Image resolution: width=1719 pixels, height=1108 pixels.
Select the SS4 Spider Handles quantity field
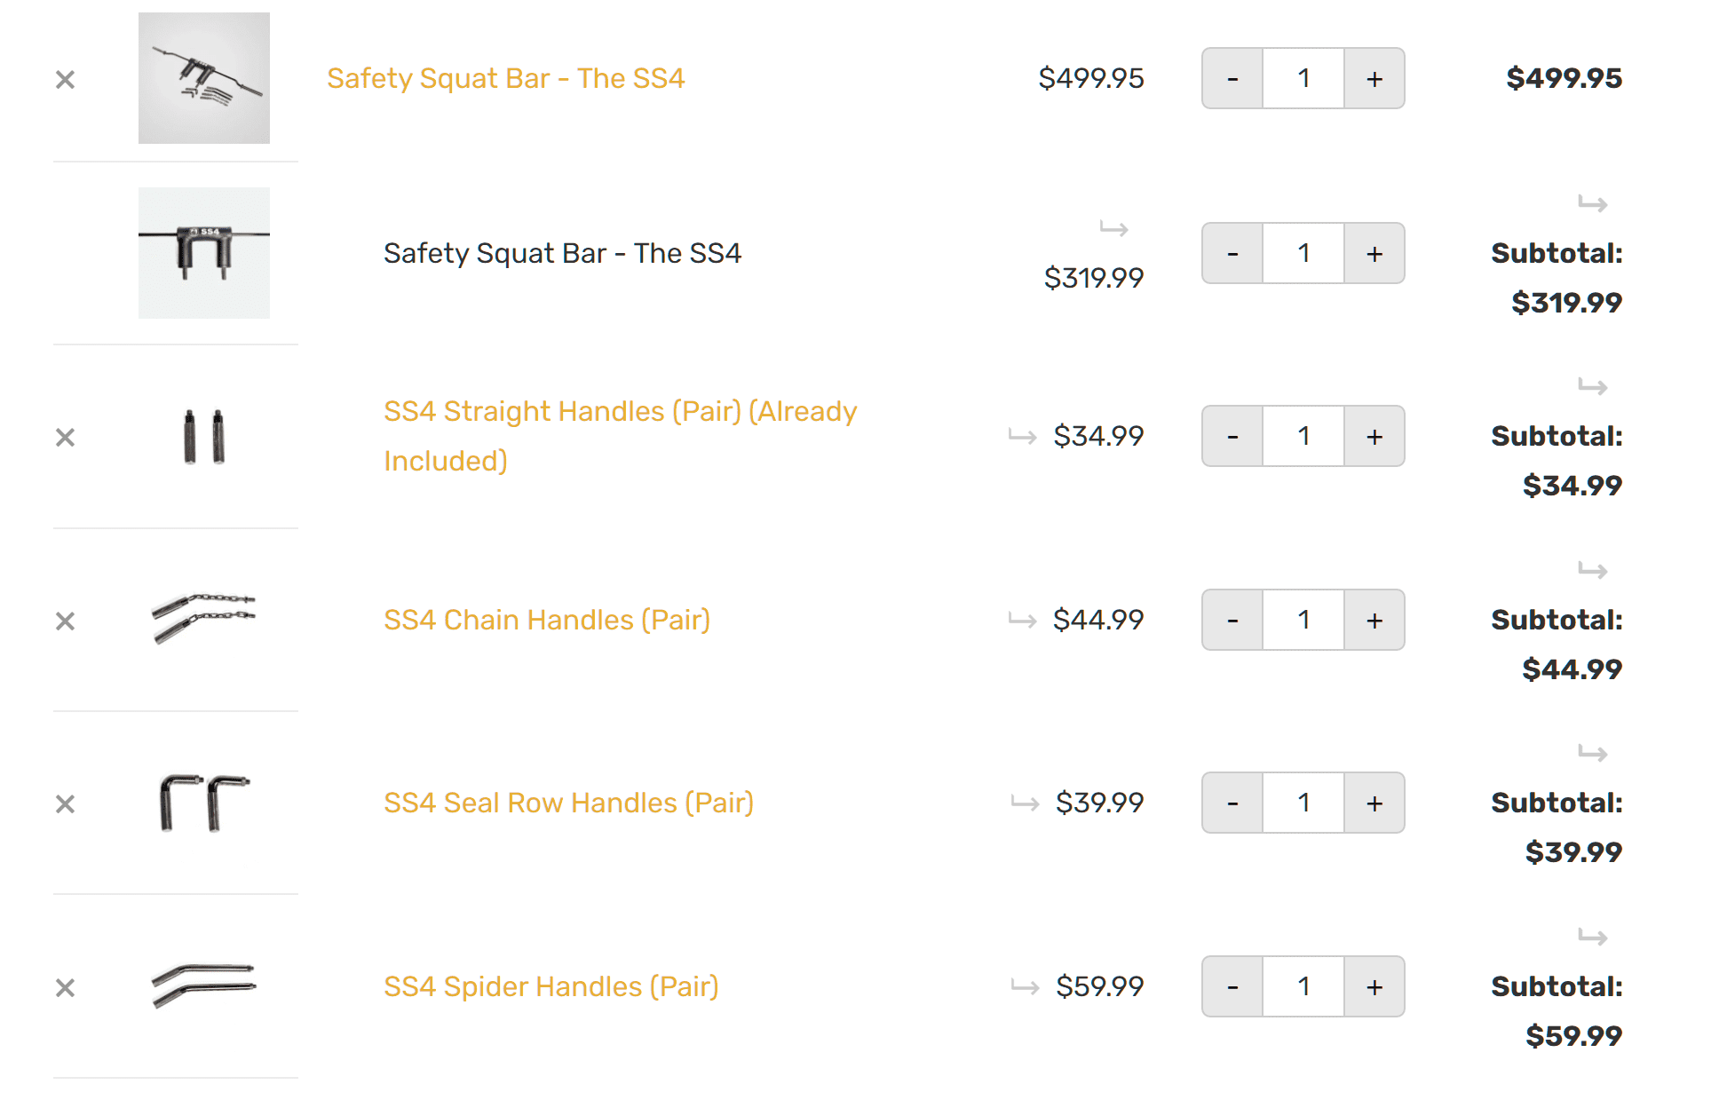point(1303,986)
